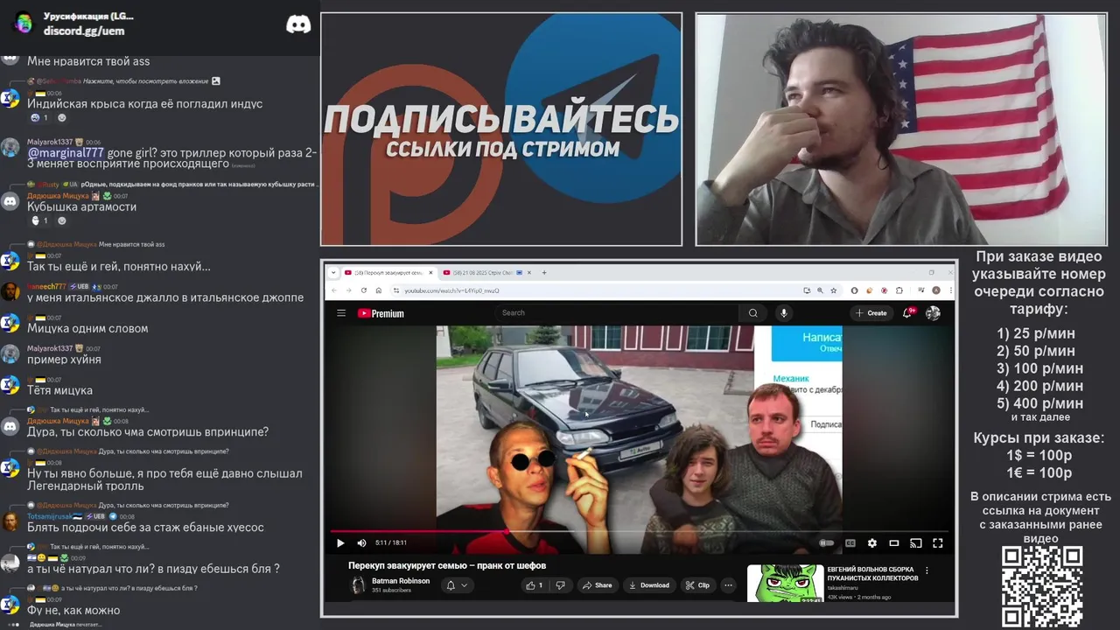Click the QR code in the right panel
The height and width of the screenshot is (630, 1120).
click(x=1042, y=586)
